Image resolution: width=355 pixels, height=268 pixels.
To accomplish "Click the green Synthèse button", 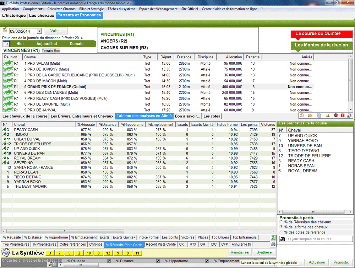I will tap(264, 252).
